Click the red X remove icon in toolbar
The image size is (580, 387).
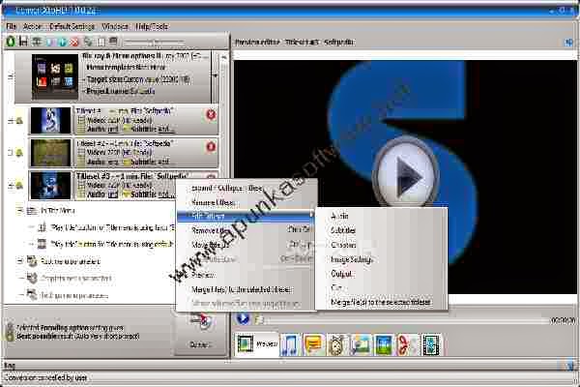[x=74, y=42]
